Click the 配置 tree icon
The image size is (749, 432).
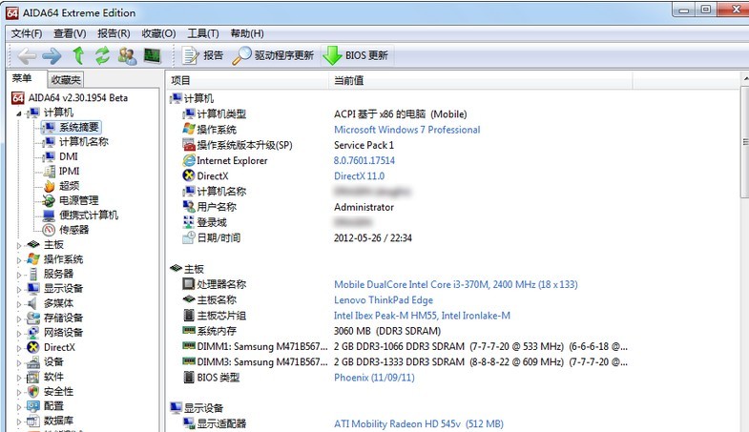(33, 406)
